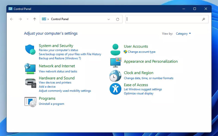This screenshot has height=136, width=218.
Task: Expand the address bar history dropdown
Action: pyautogui.click(x=108, y=19)
